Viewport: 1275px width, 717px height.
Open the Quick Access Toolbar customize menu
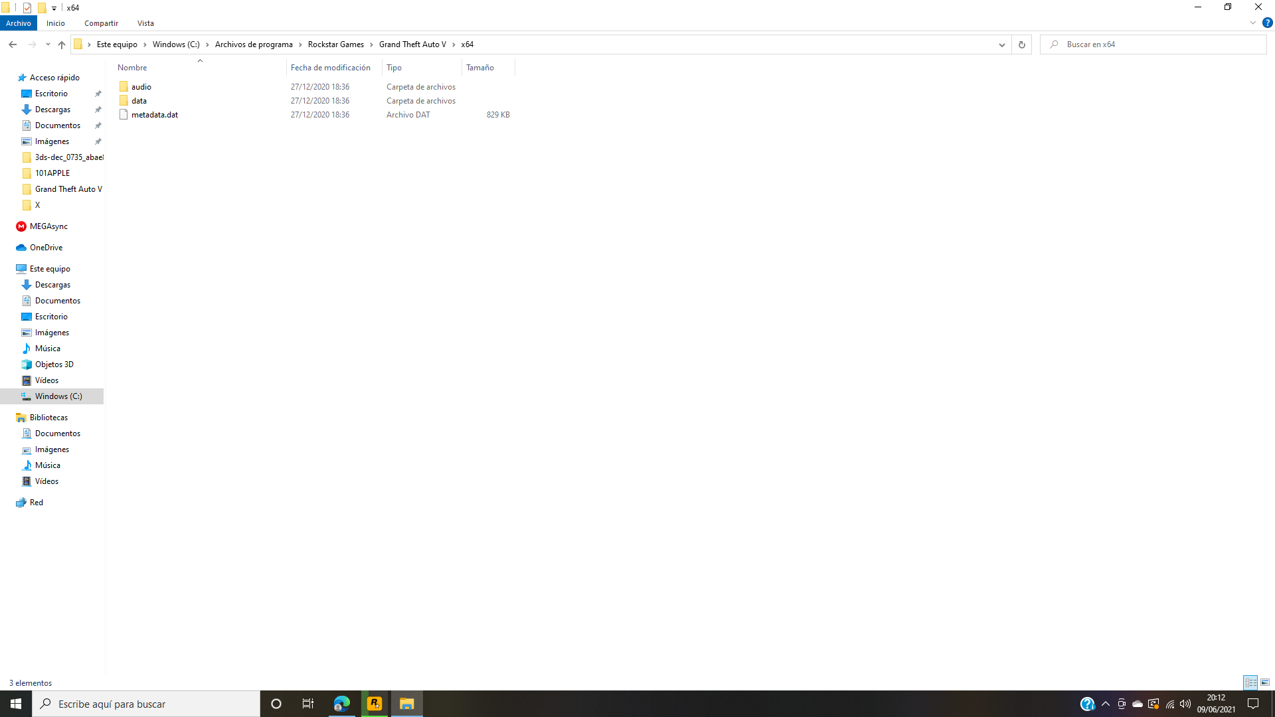tap(54, 8)
